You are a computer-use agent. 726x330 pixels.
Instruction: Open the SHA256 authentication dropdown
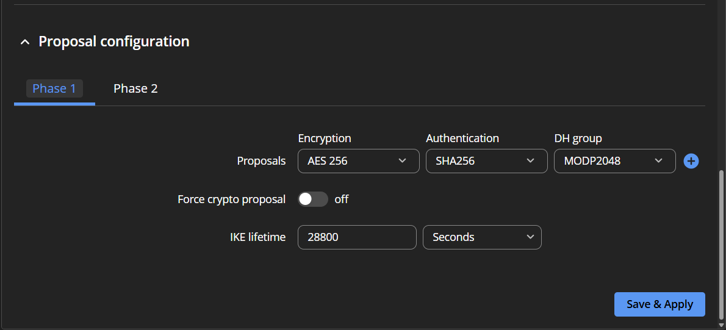pyautogui.click(x=487, y=161)
